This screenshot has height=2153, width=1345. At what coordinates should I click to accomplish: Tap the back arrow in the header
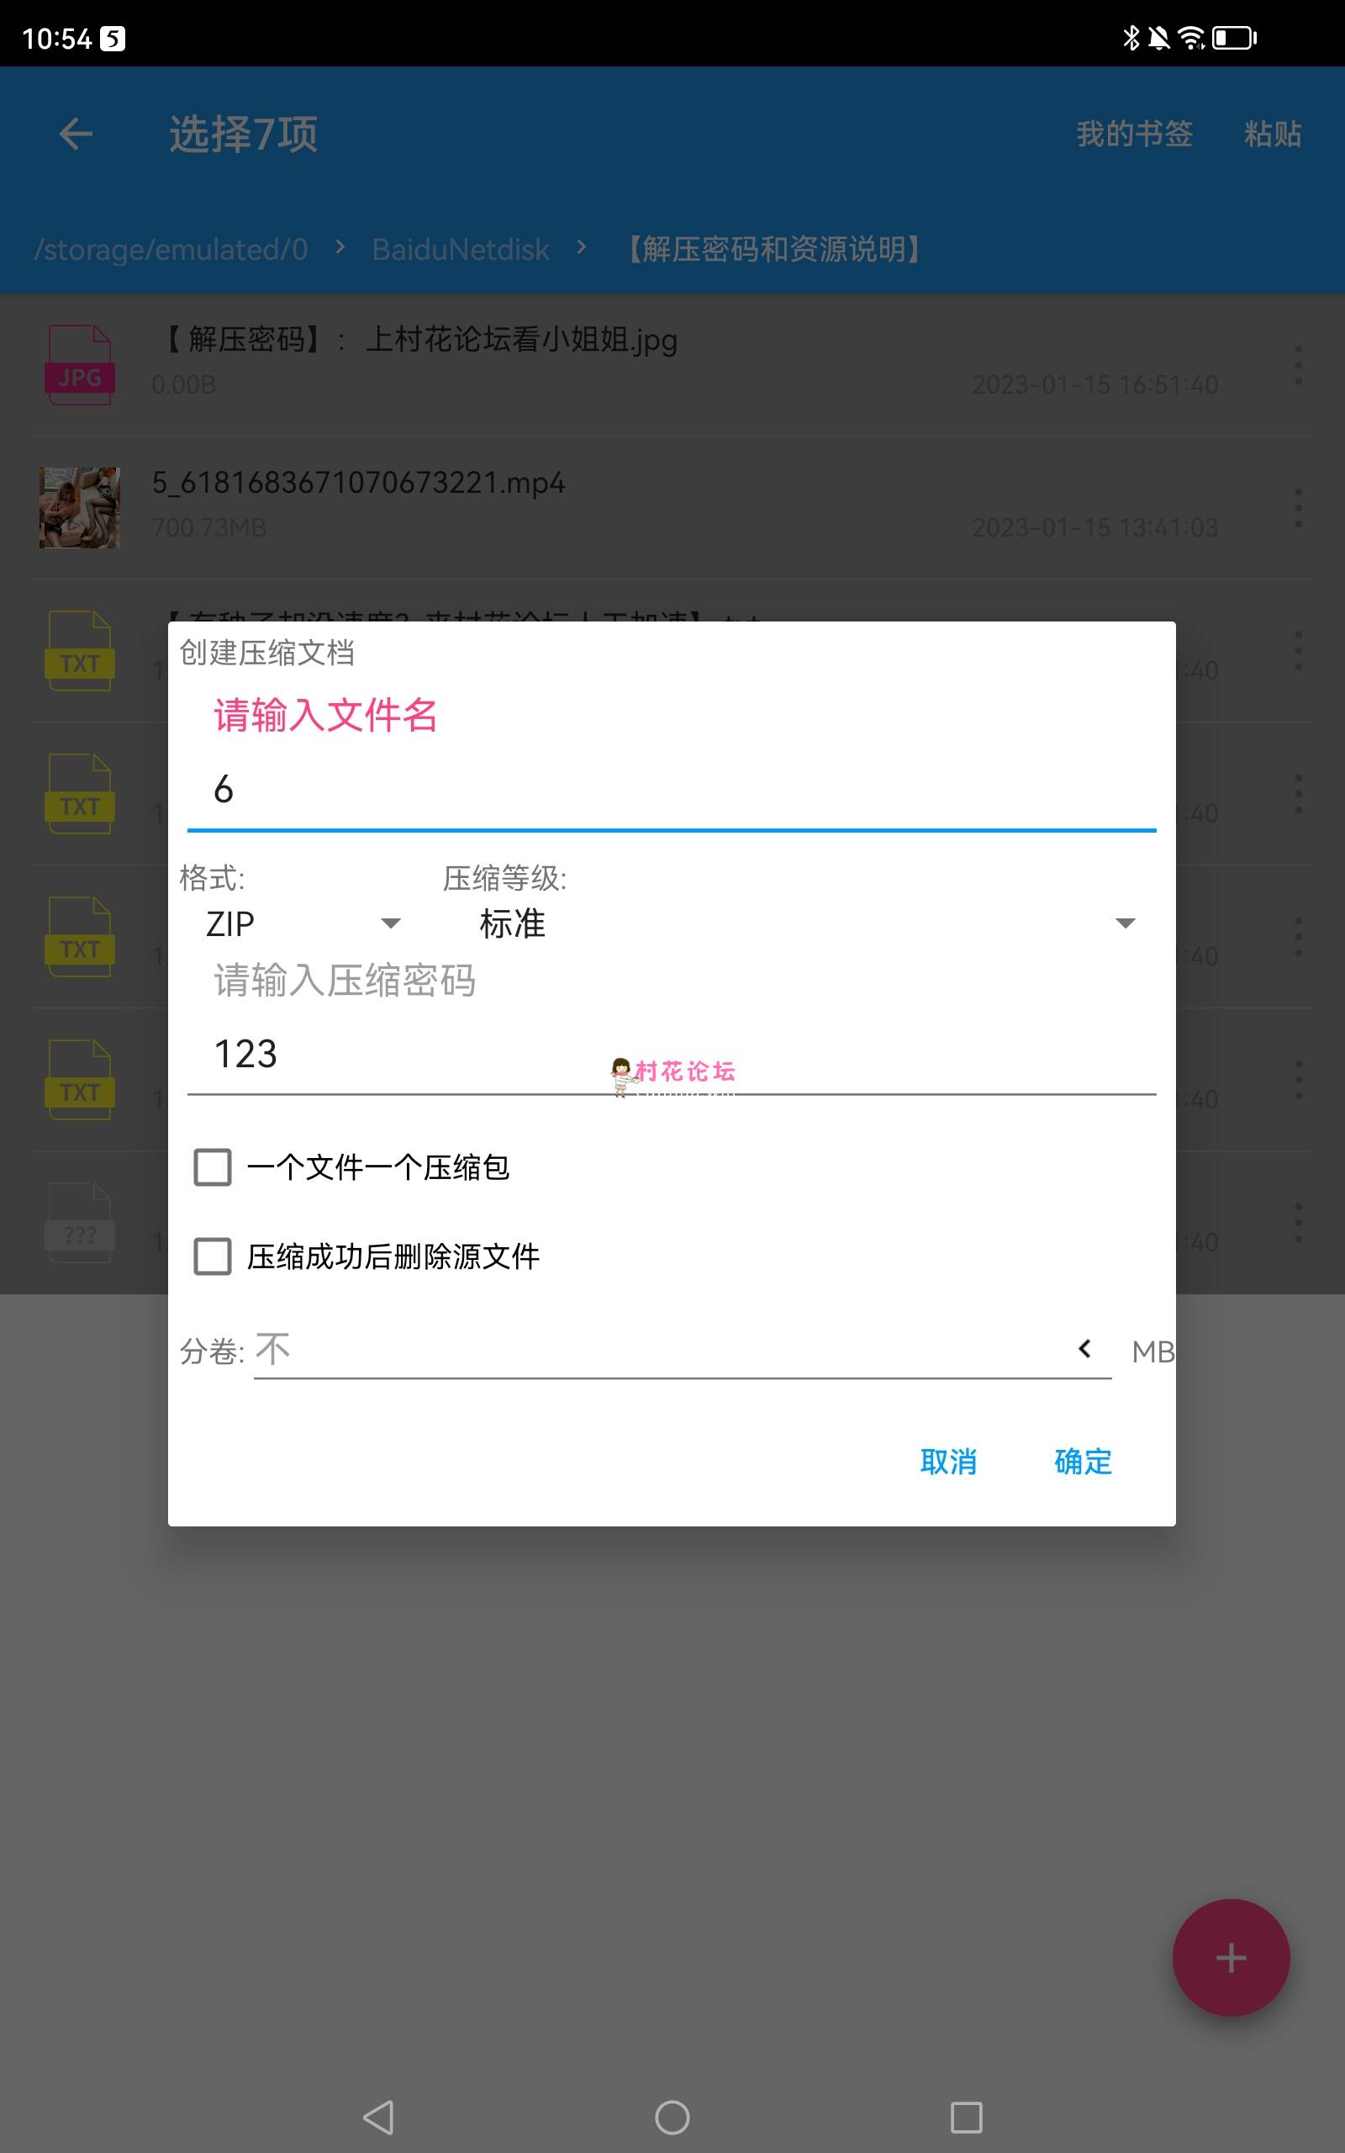click(76, 135)
